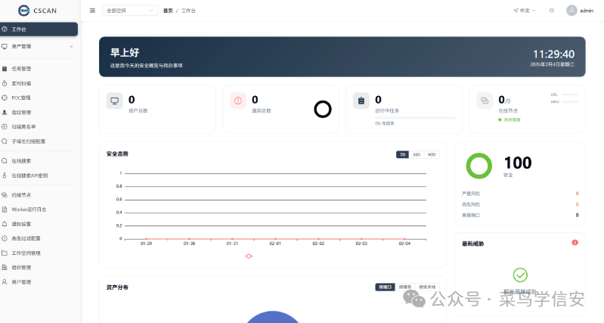Switch 资产分布 to 按服务
Screen dimensions: 604x323
pos(405,287)
